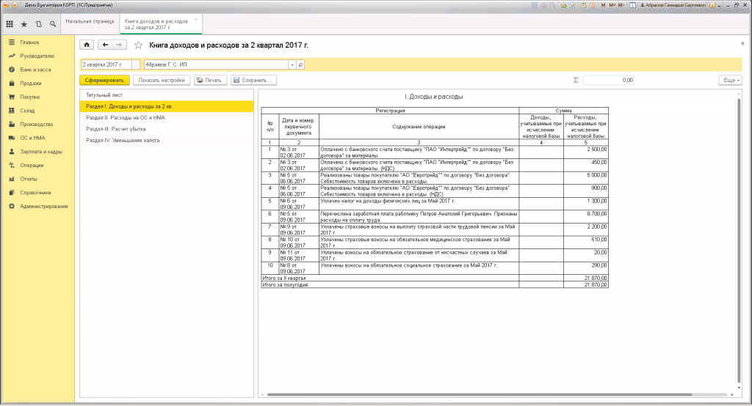The width and height of the screenshot is (752, 406).
Task: Select Раздел I. Доходы и расходы за 2 кв.
Action: [x=167, y=106]
